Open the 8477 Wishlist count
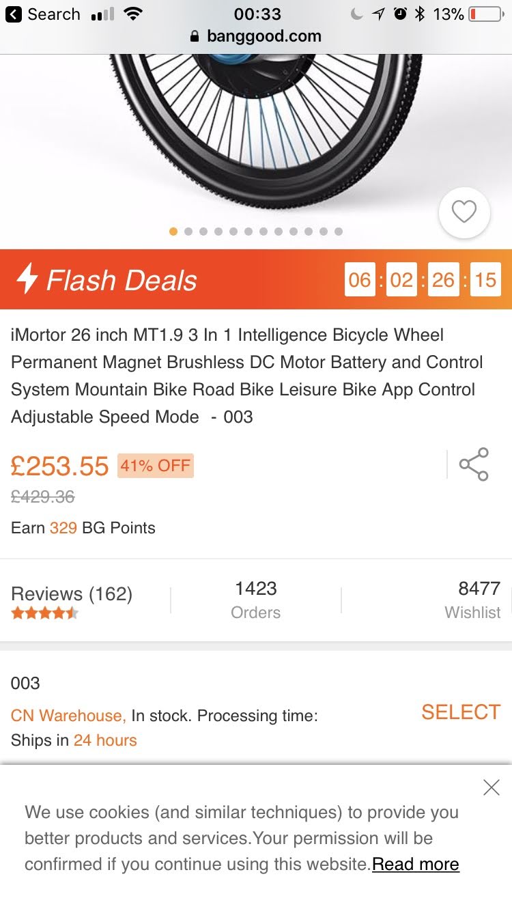The width and height of the screenshot is (512, 911). click(x=472, y=600)
